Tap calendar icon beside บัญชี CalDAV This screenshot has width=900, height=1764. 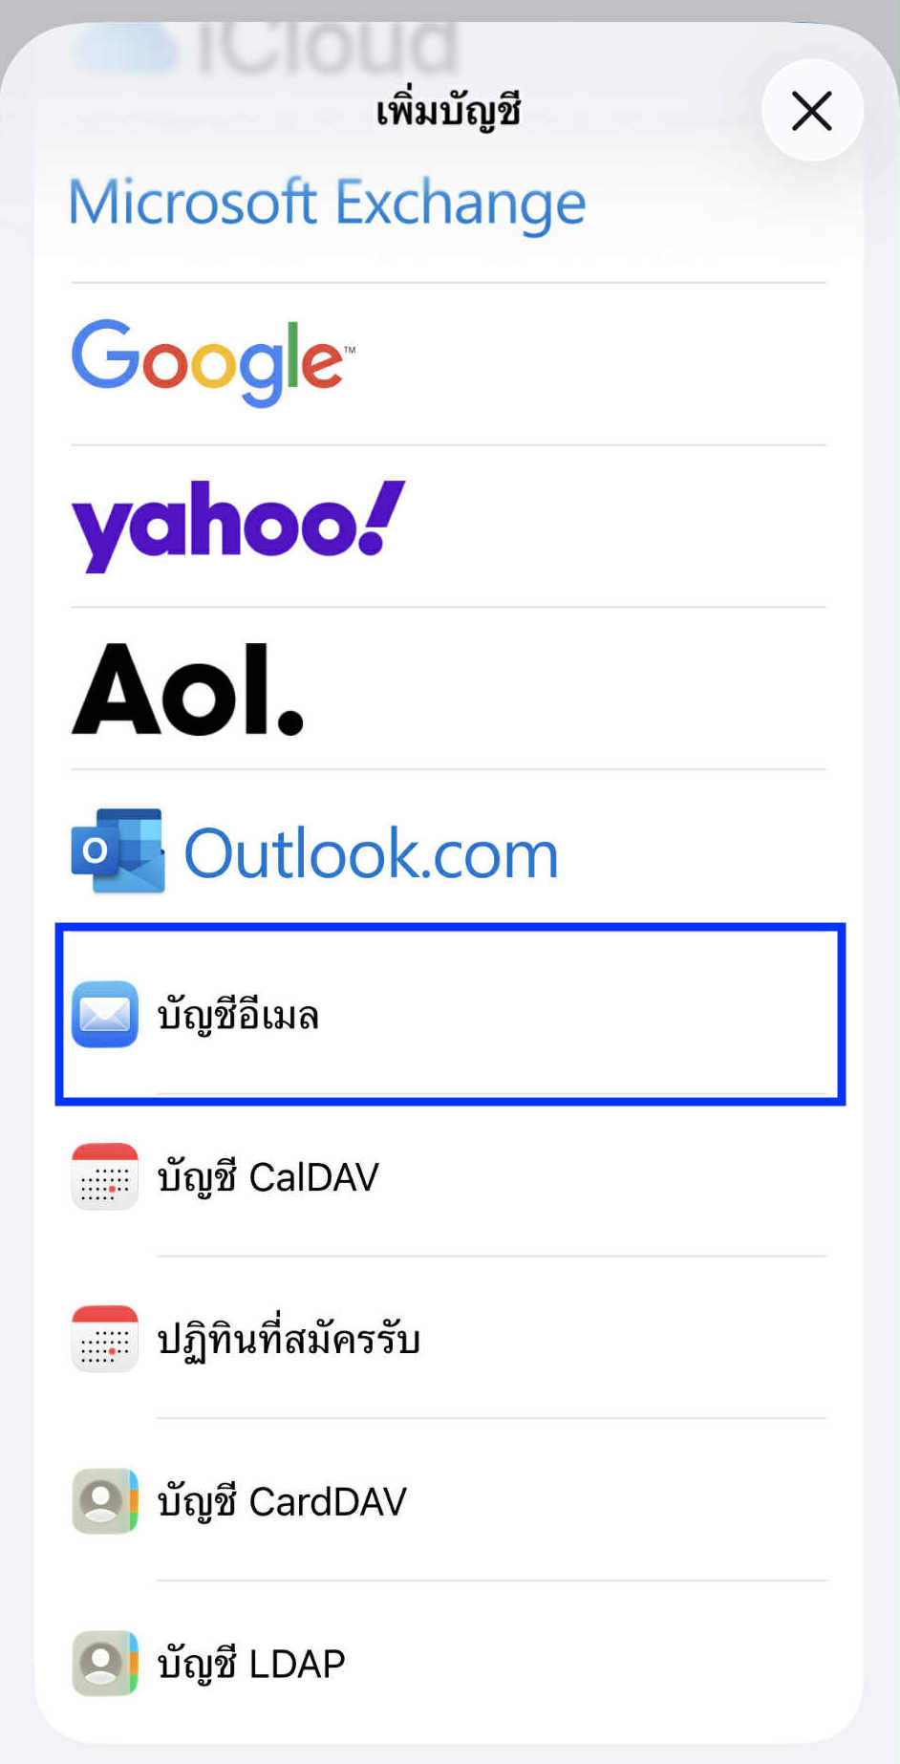pyautogui.click(x=105, y=1176)
